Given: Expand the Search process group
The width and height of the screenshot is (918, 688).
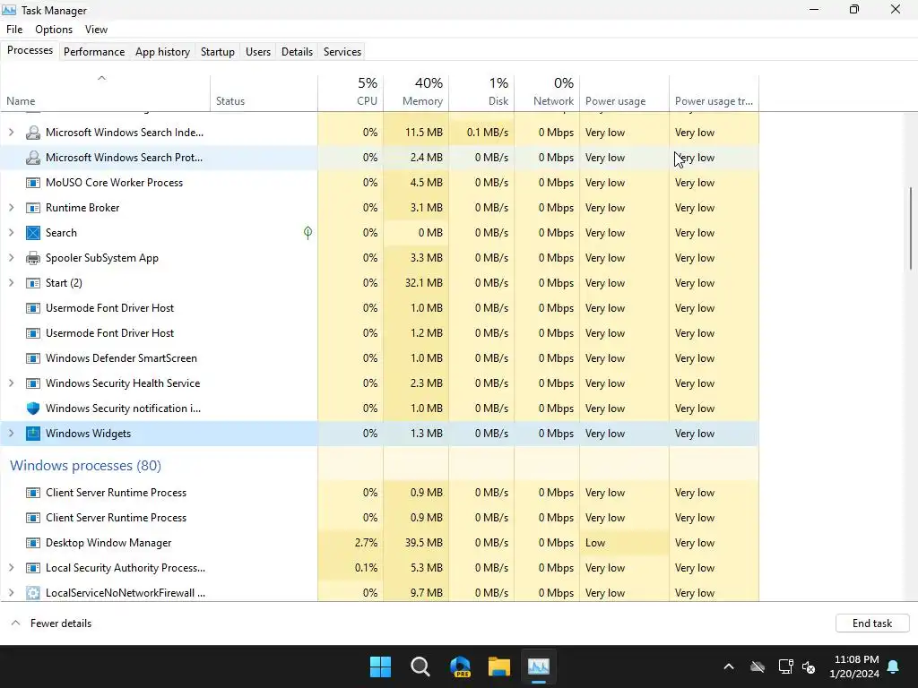Looking at the screenshot, I should 11,233.
